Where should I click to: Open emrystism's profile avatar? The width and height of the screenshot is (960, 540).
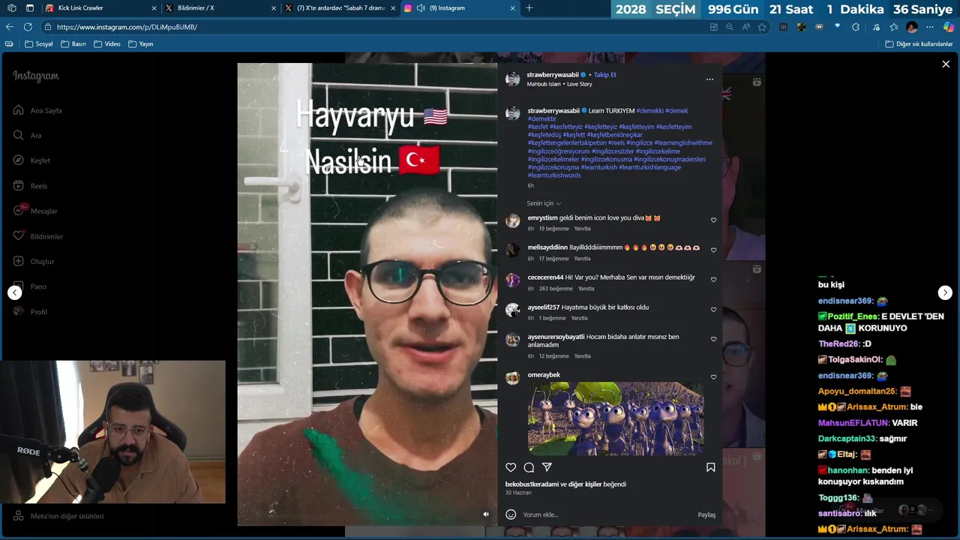[512, 220]
